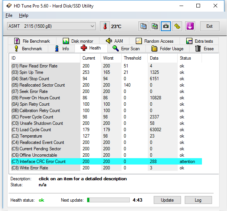Viewport: 227px width, 211px height.
Task: Open options with the wrench icon
Action: pyautogui.click(x=177, y=26)
